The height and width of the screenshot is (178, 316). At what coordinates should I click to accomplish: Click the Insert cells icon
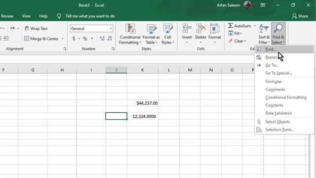tap(187, 29)
